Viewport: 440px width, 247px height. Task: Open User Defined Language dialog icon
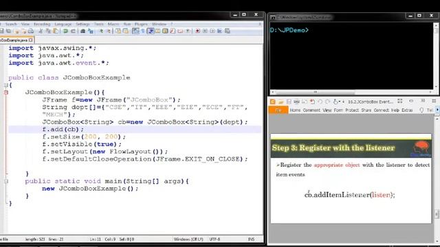point(157,31)
